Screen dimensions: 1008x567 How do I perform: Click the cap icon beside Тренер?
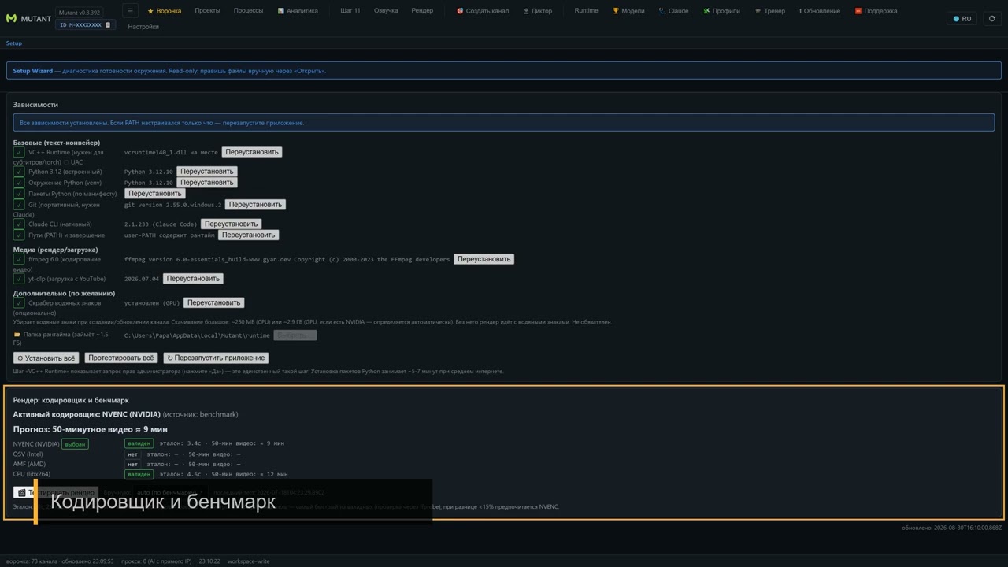click(758, 11)
